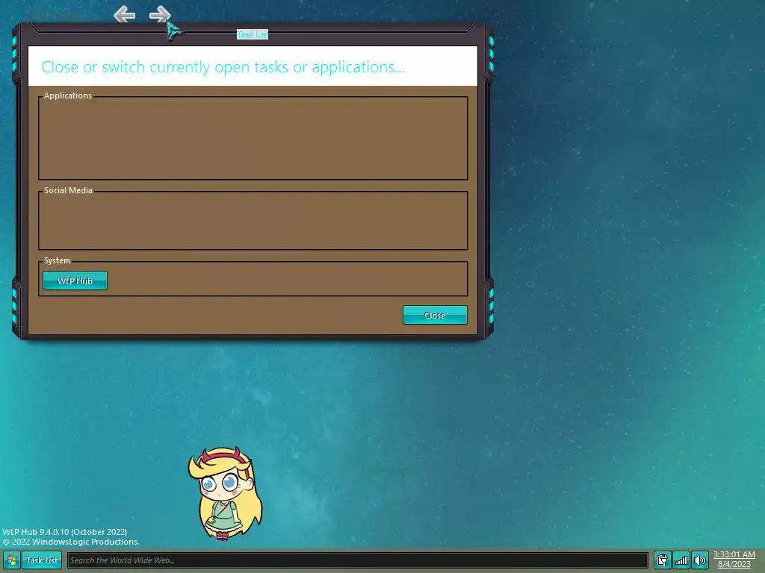Click the back arrow above the Task List window
The image size is (765, 573).
pyautogui.click(x=125, y=15)
